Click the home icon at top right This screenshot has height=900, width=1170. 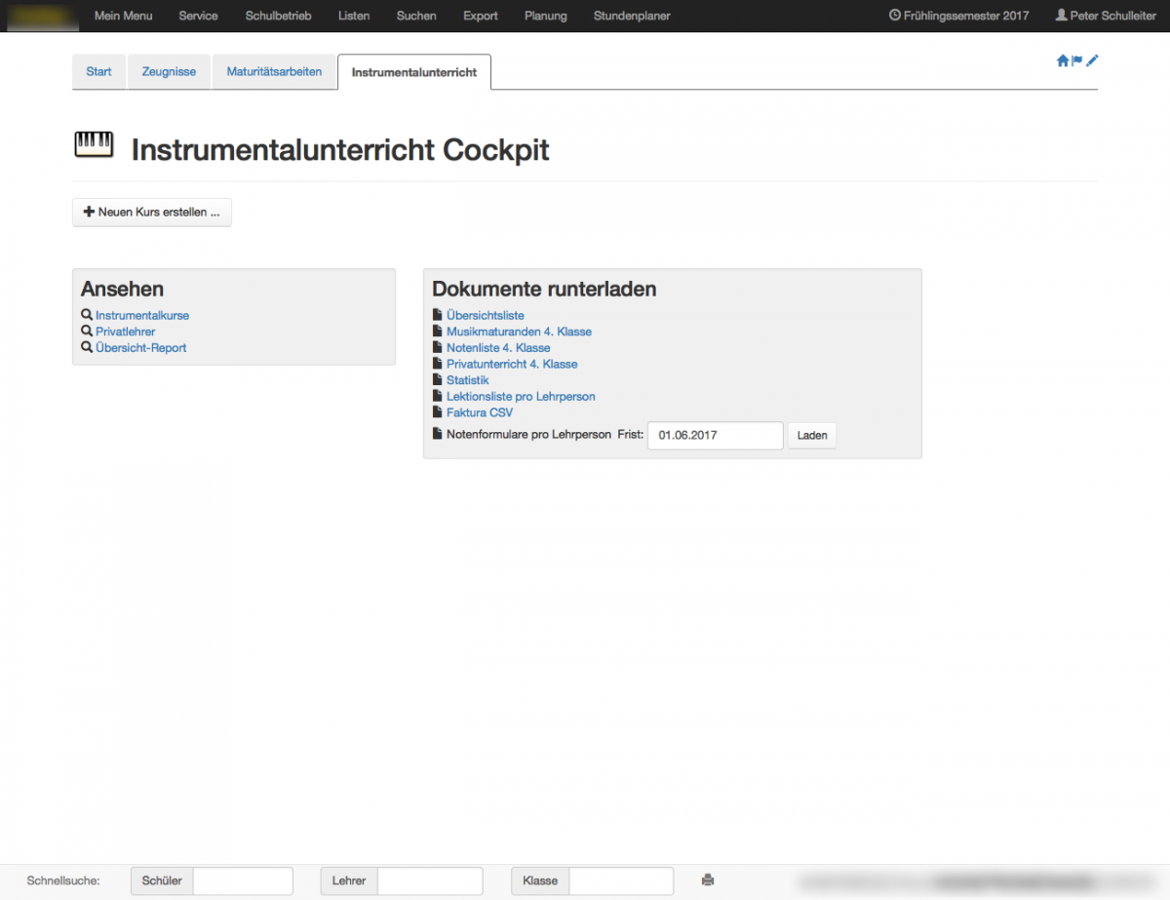1063,60
